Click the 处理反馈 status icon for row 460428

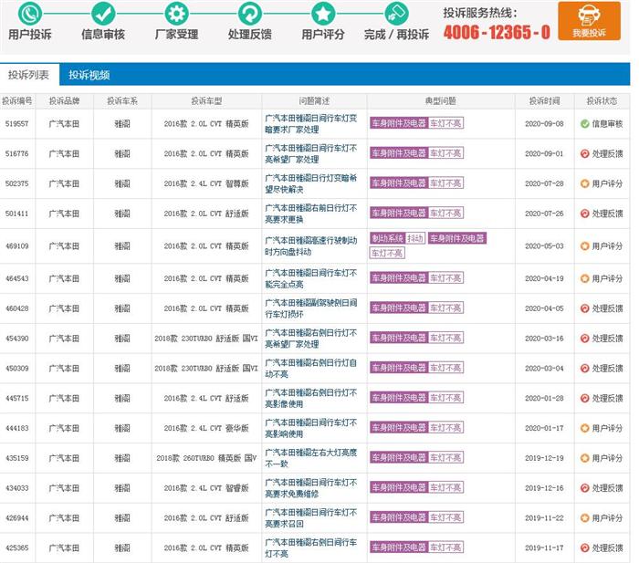coord(585,308)
